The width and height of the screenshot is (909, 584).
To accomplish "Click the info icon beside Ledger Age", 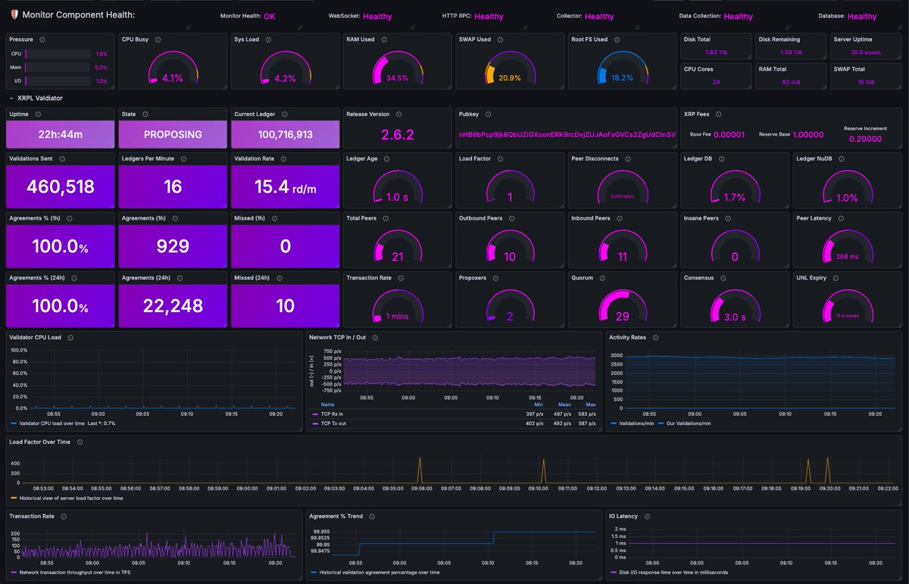I will click(x=386, y=158).
